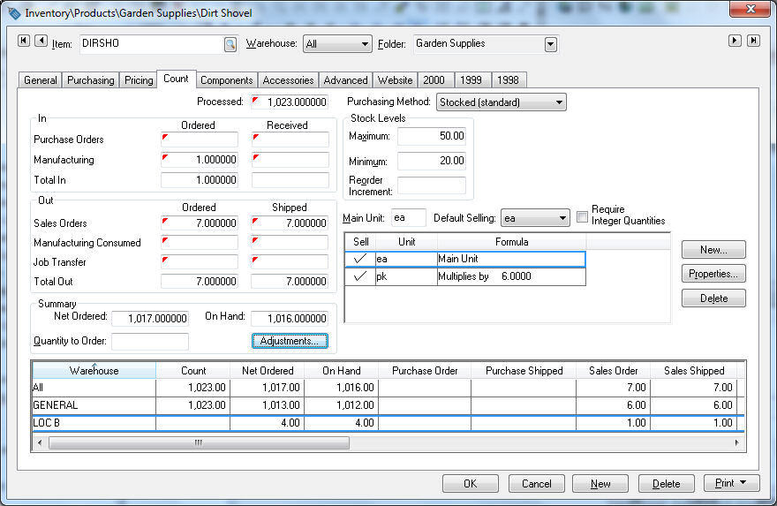Open Manufacturing Ordered drill-down flag
The height and width of the screenshot is (506, 777).
click(165, 157)
